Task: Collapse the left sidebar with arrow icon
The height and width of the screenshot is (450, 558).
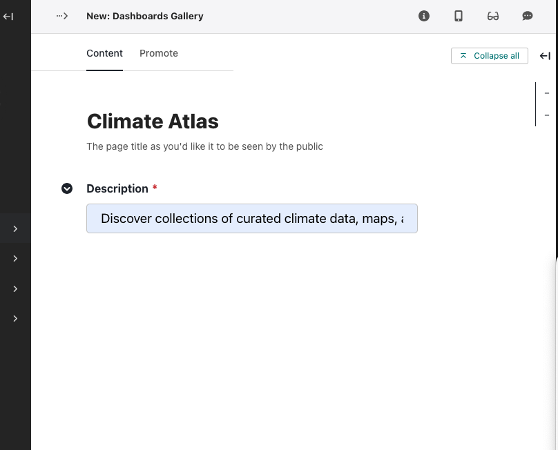Action: pos(8,17)
